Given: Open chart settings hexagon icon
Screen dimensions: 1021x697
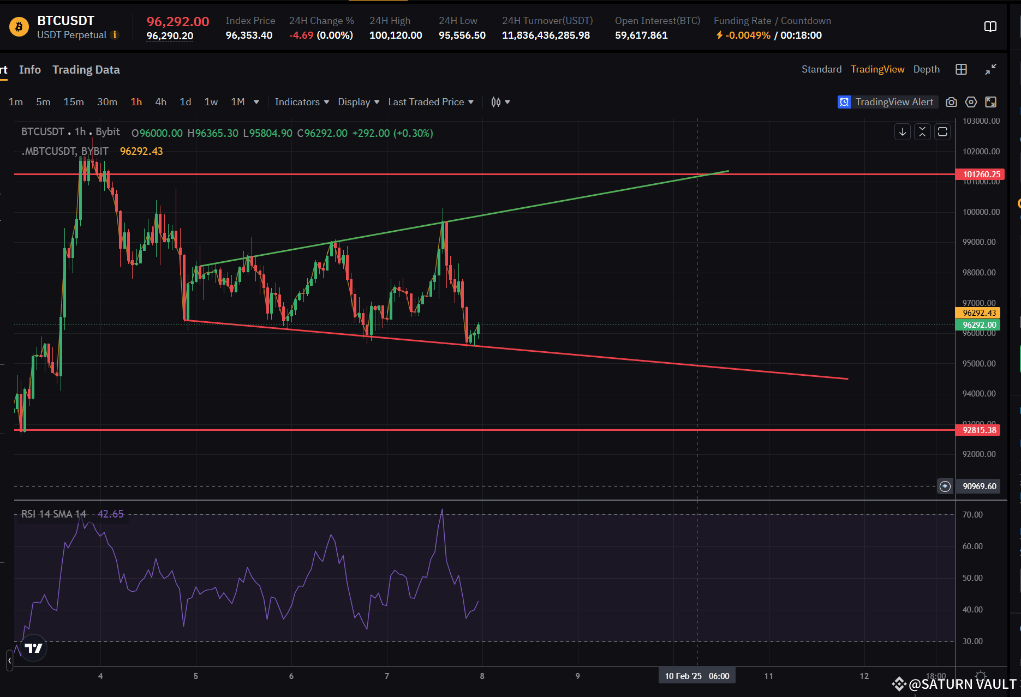Looking at the screenshot, I should pos(971,102).
